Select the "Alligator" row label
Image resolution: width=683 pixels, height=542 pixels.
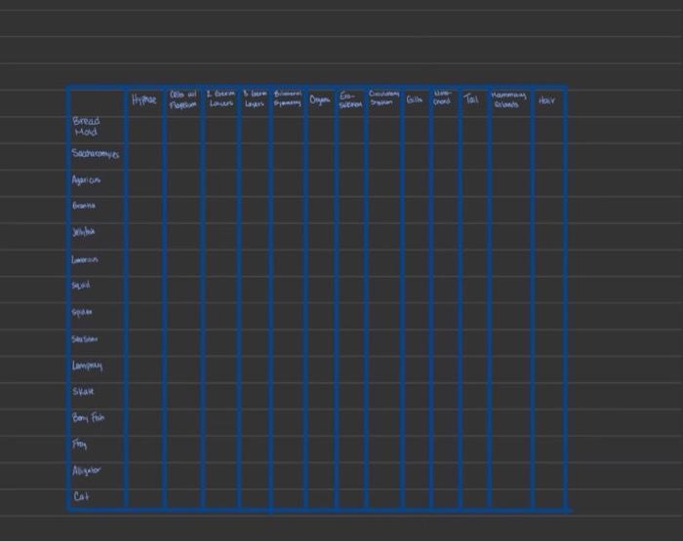click(87, 471)
